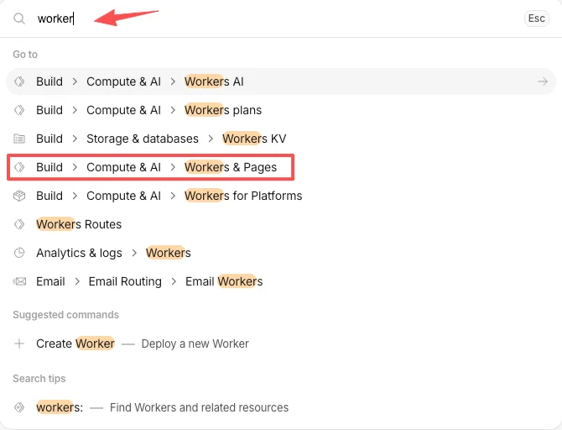Open the Workers KV result
The height and width of the screenshot is (430, 562).
[281, 139]
